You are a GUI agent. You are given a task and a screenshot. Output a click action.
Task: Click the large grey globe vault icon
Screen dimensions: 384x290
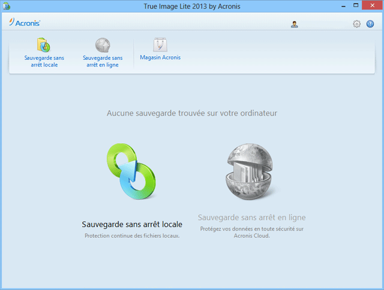tap(247, 174)
